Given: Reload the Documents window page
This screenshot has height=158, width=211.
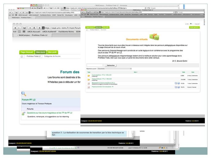Looking at the screenshot, I should [x=174, y=12].
